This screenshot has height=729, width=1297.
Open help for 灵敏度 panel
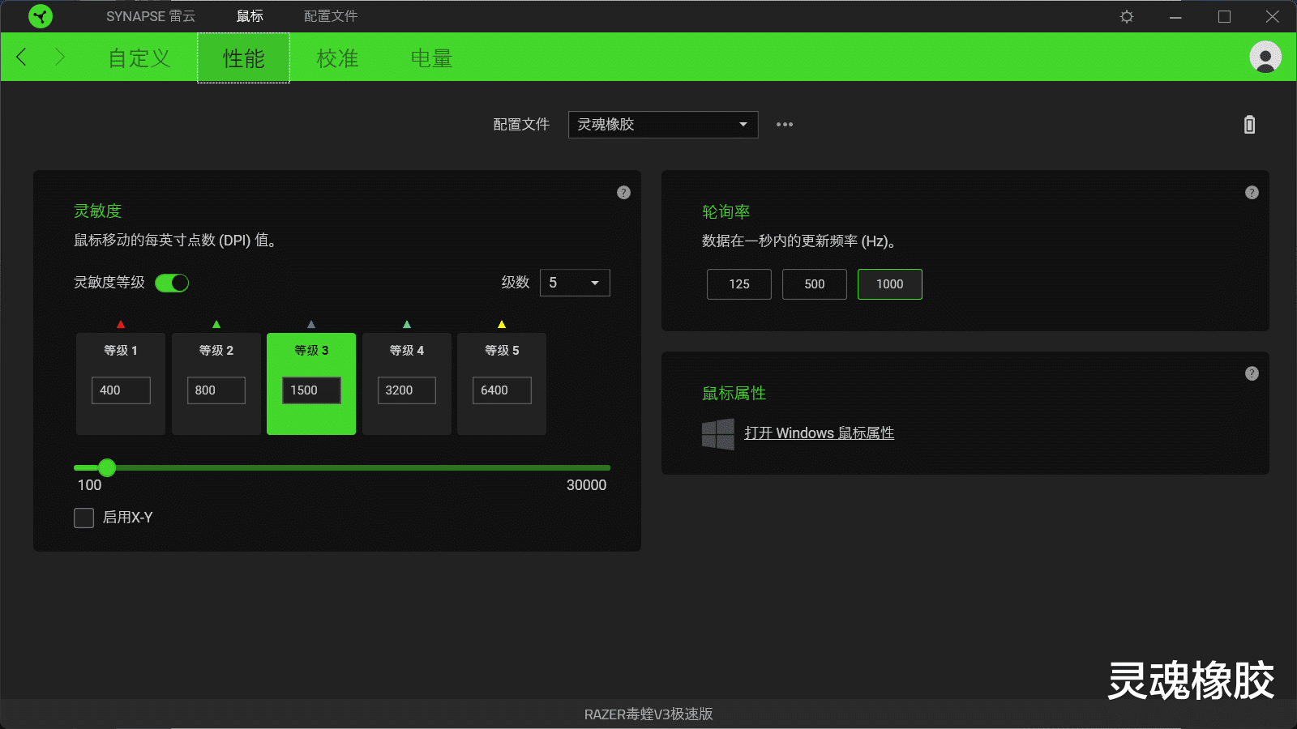coord(623,192)
